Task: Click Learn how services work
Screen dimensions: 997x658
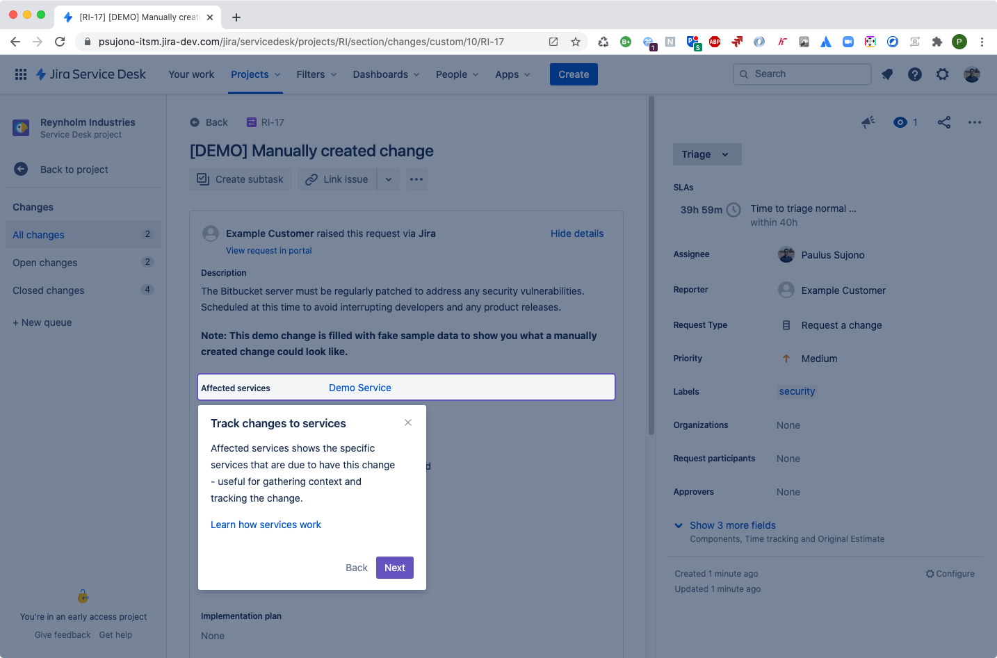Action: click(266, 525)
